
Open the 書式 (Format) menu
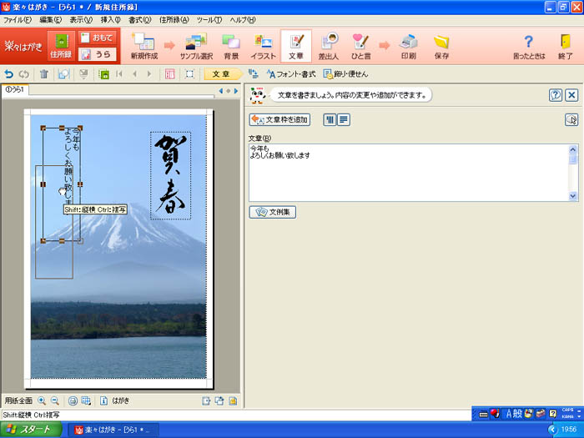(x=139, y=19)
